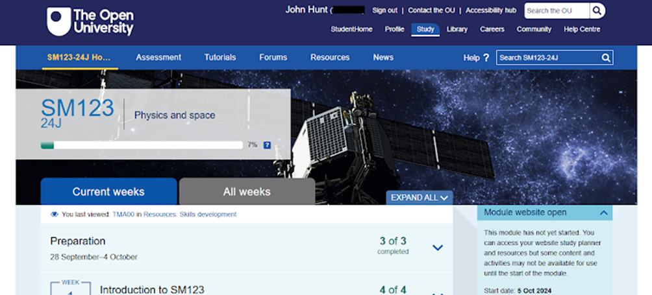
Task: Click the Physics and space module title
Action: [175, 115]
